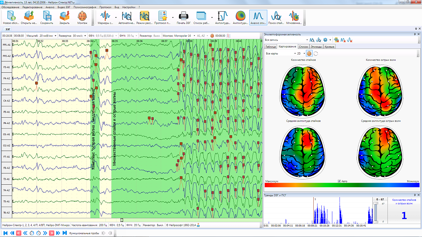Image resolution: width=422 pixels, height=237 pixels.
Task: Toggle the head view button beside 2D
Action: [x=308, y=53]
